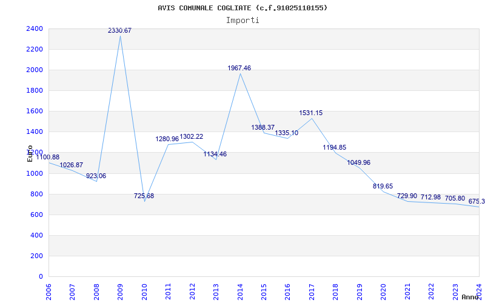Click the 712.98 data label
The width and height of the screenshot is (485, 303).
pos(430,198)
